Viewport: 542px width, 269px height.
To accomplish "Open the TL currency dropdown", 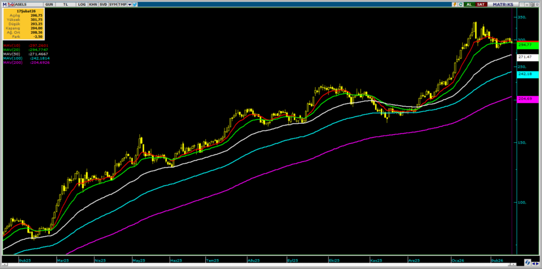I will pos(66,4).
